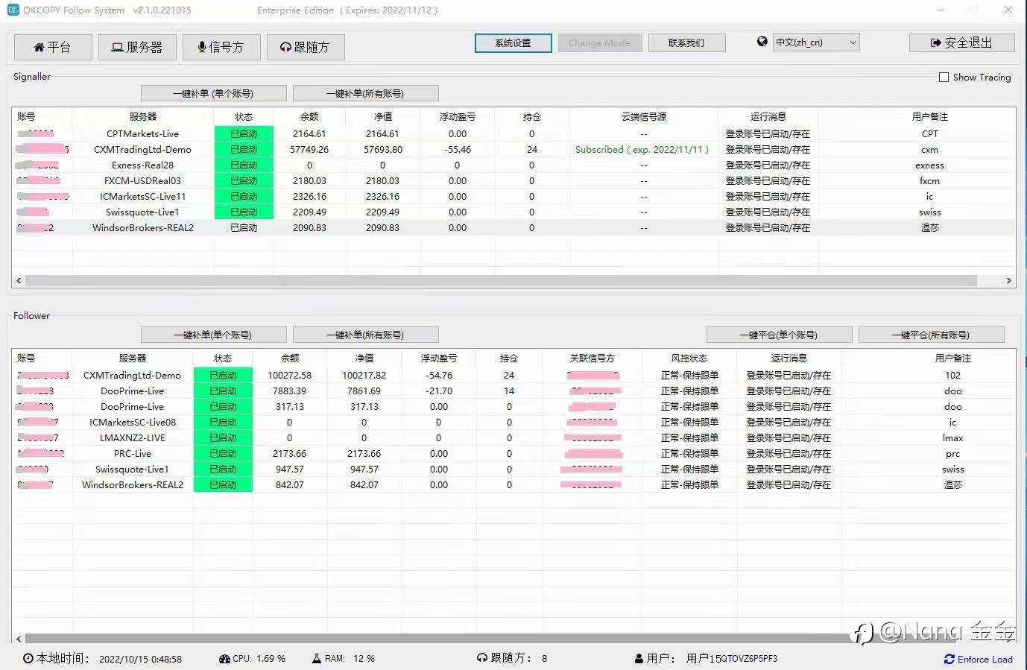Select the ICMarketsSC-Live08 follower row
Viewport: 1027px width, 670px height.
tap(513, 423)
